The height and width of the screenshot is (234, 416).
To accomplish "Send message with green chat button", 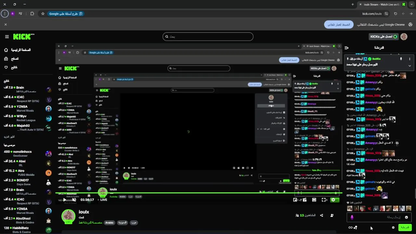I will (x=405, y=227).
